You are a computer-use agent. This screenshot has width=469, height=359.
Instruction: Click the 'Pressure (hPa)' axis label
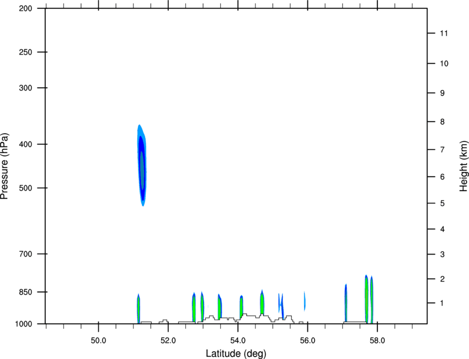4,166
